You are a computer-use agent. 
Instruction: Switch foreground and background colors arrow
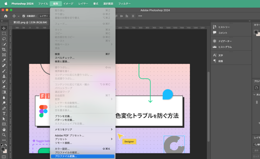(x=6, y=145)
